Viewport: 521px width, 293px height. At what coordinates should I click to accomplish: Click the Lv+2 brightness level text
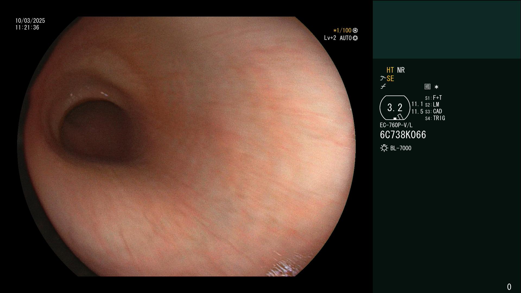point(330,38)
